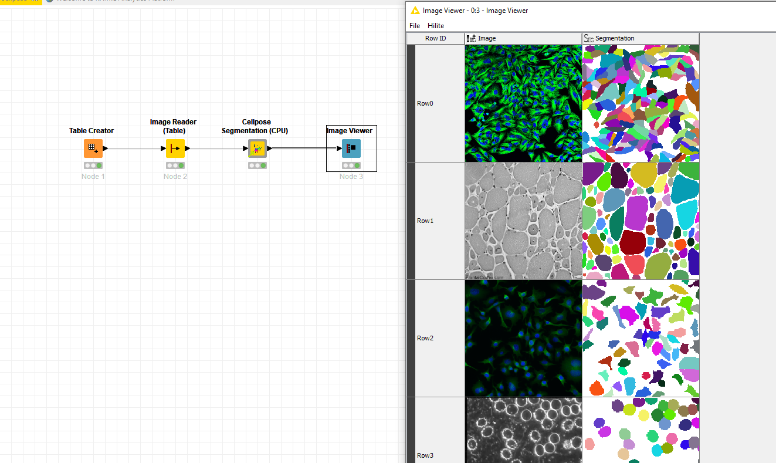The height and width of the screenshot is (463, 776).
Task: Click Row2 segmentation result thumbnail
Action: click(x=641, y=338)
